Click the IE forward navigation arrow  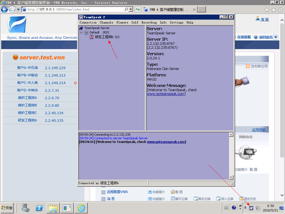(12, 9)
